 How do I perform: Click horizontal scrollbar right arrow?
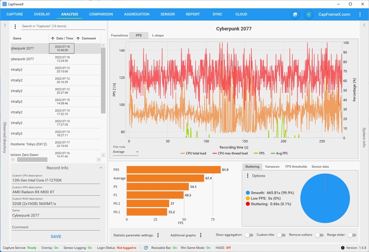[99, 159]
